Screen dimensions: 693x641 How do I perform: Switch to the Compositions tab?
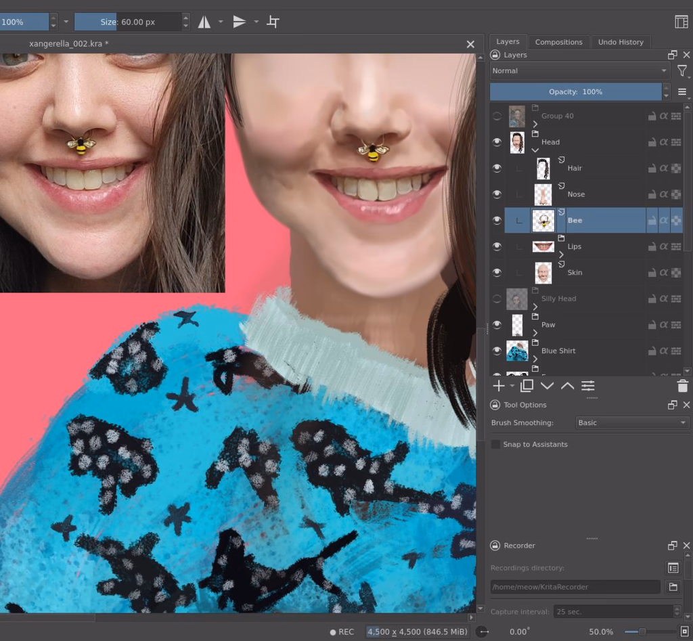click(x=558, y=42)
